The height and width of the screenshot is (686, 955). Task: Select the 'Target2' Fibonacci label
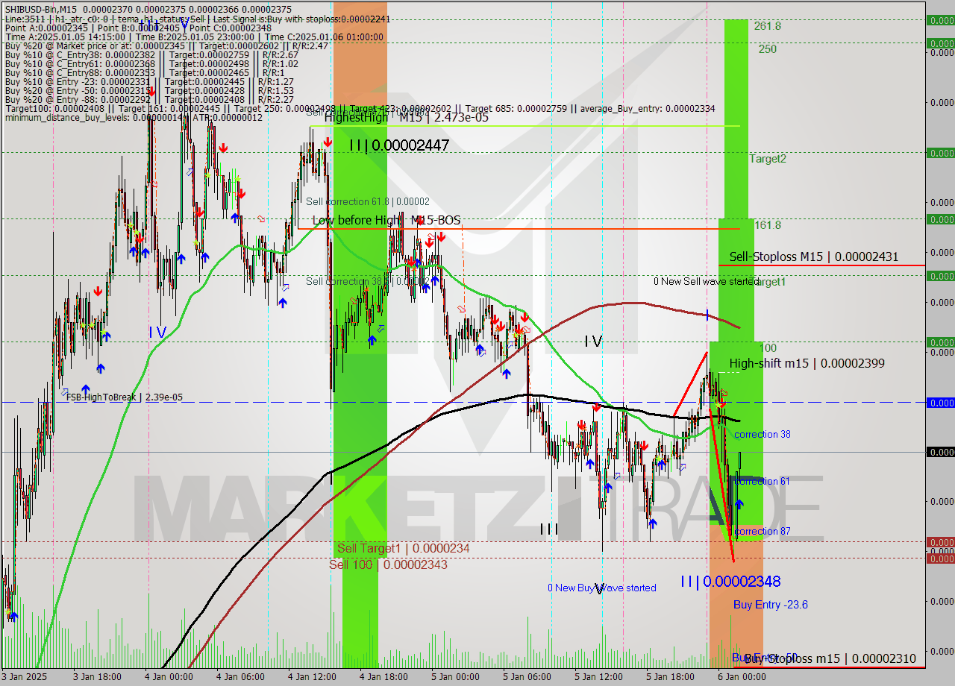coord(768,159)
